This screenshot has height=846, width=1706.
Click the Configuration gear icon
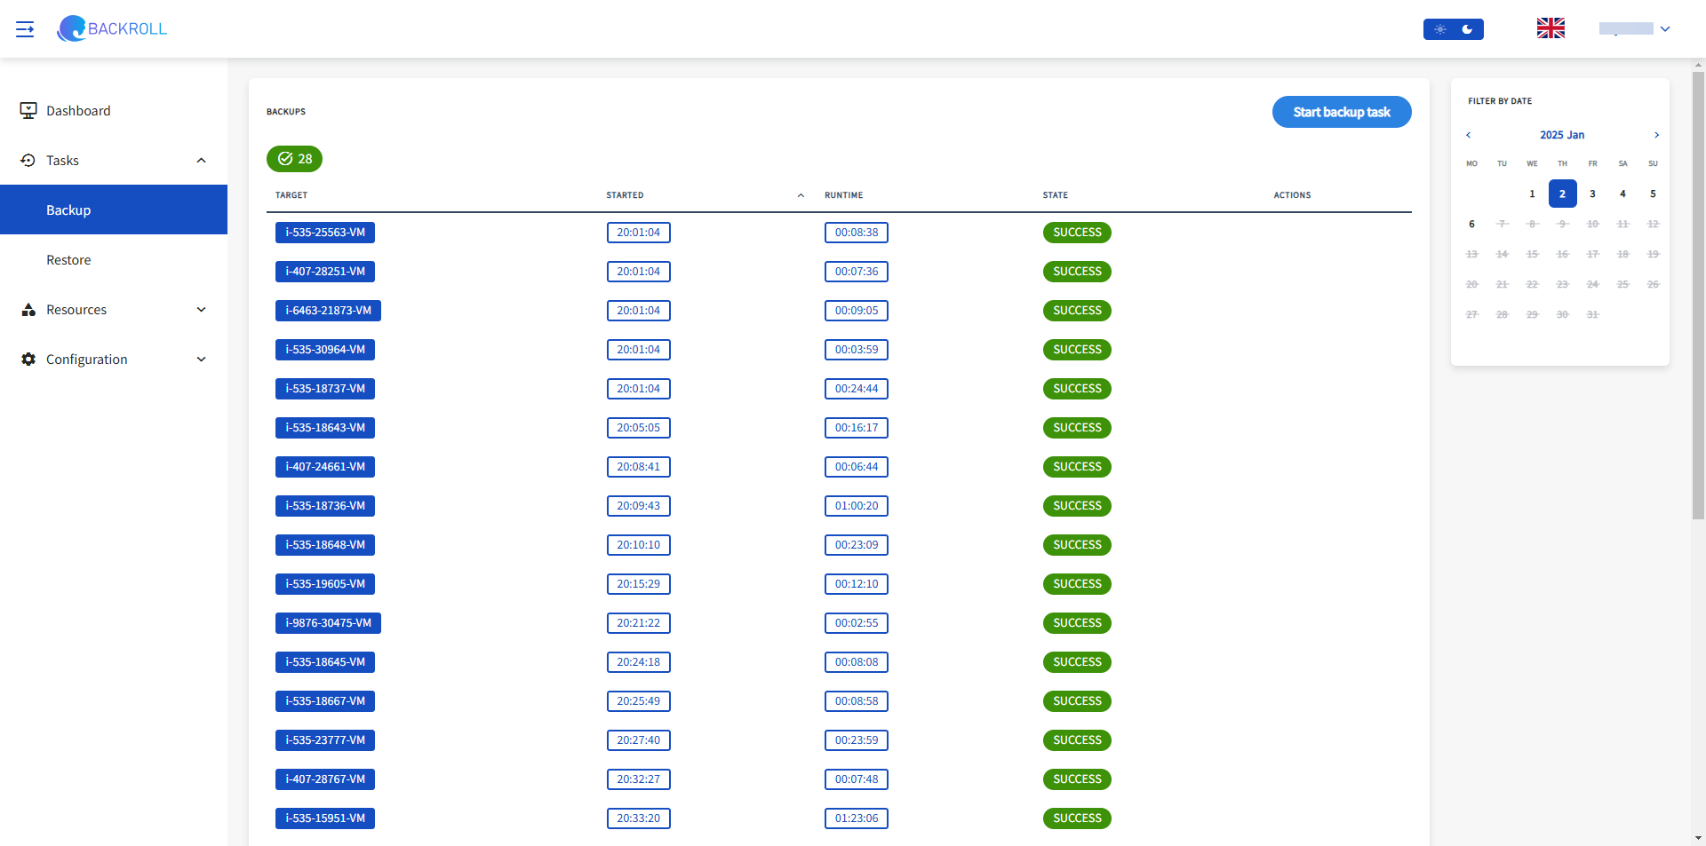(28, 359)
